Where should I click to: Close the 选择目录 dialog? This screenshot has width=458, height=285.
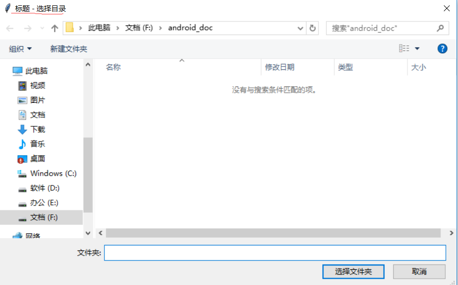(x=447, y=8)
